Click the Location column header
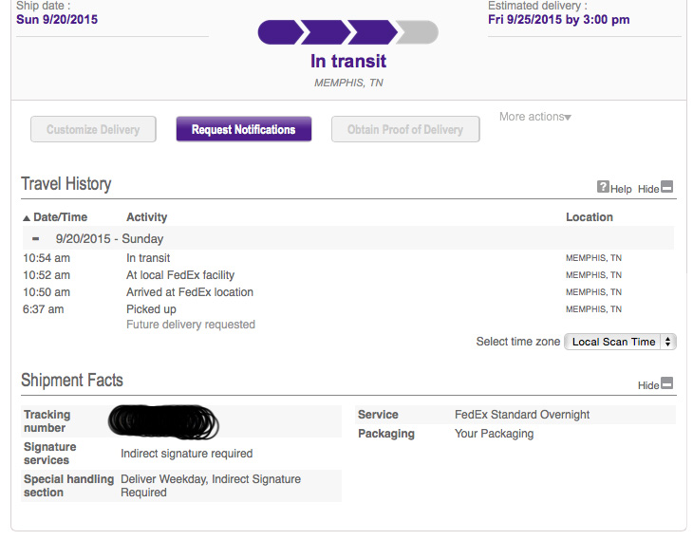Viewport: 693px width, 540px height. pyautogui.click(x=589, y=217)
